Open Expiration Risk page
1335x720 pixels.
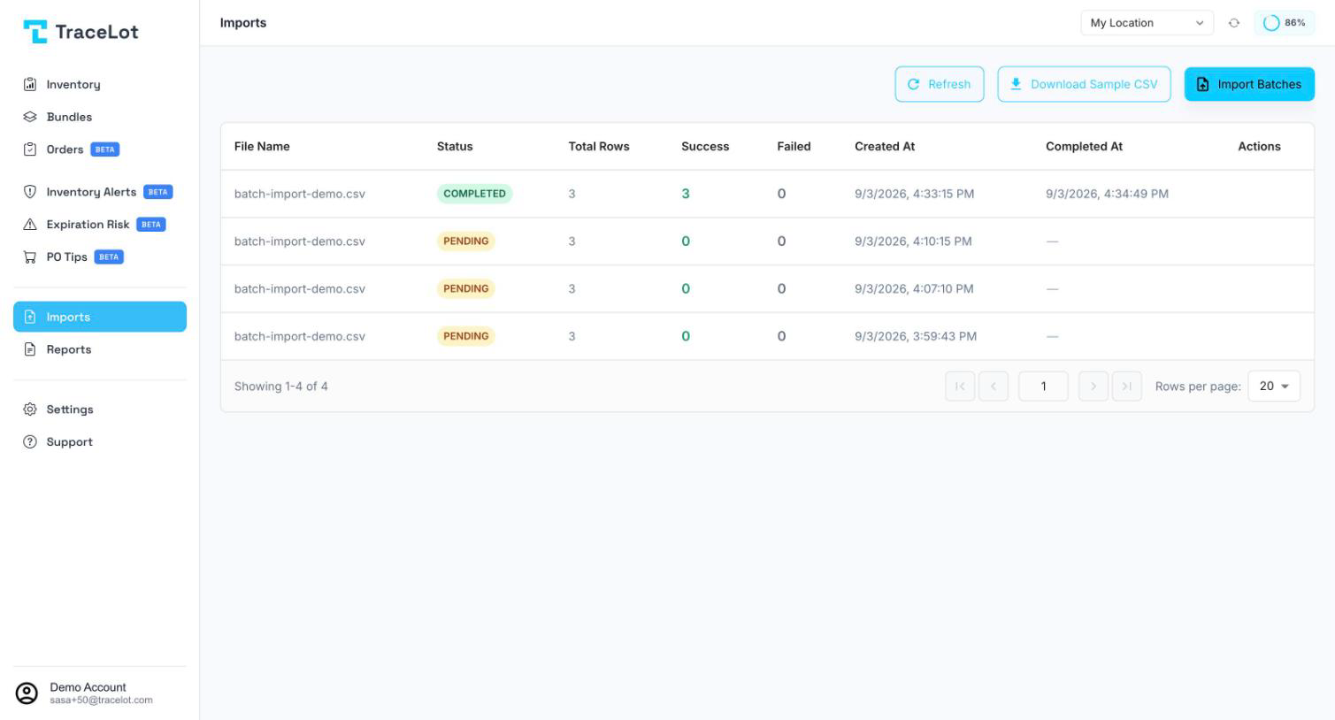100,225
